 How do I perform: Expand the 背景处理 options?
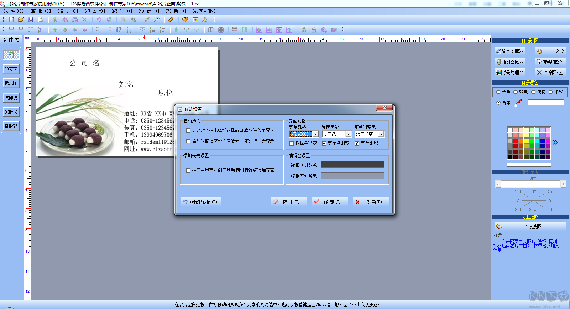pyautogui.click(x=510, y=72)
